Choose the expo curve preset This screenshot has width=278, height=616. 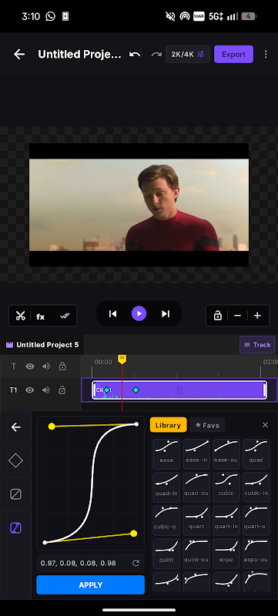(x=226, y=554)
